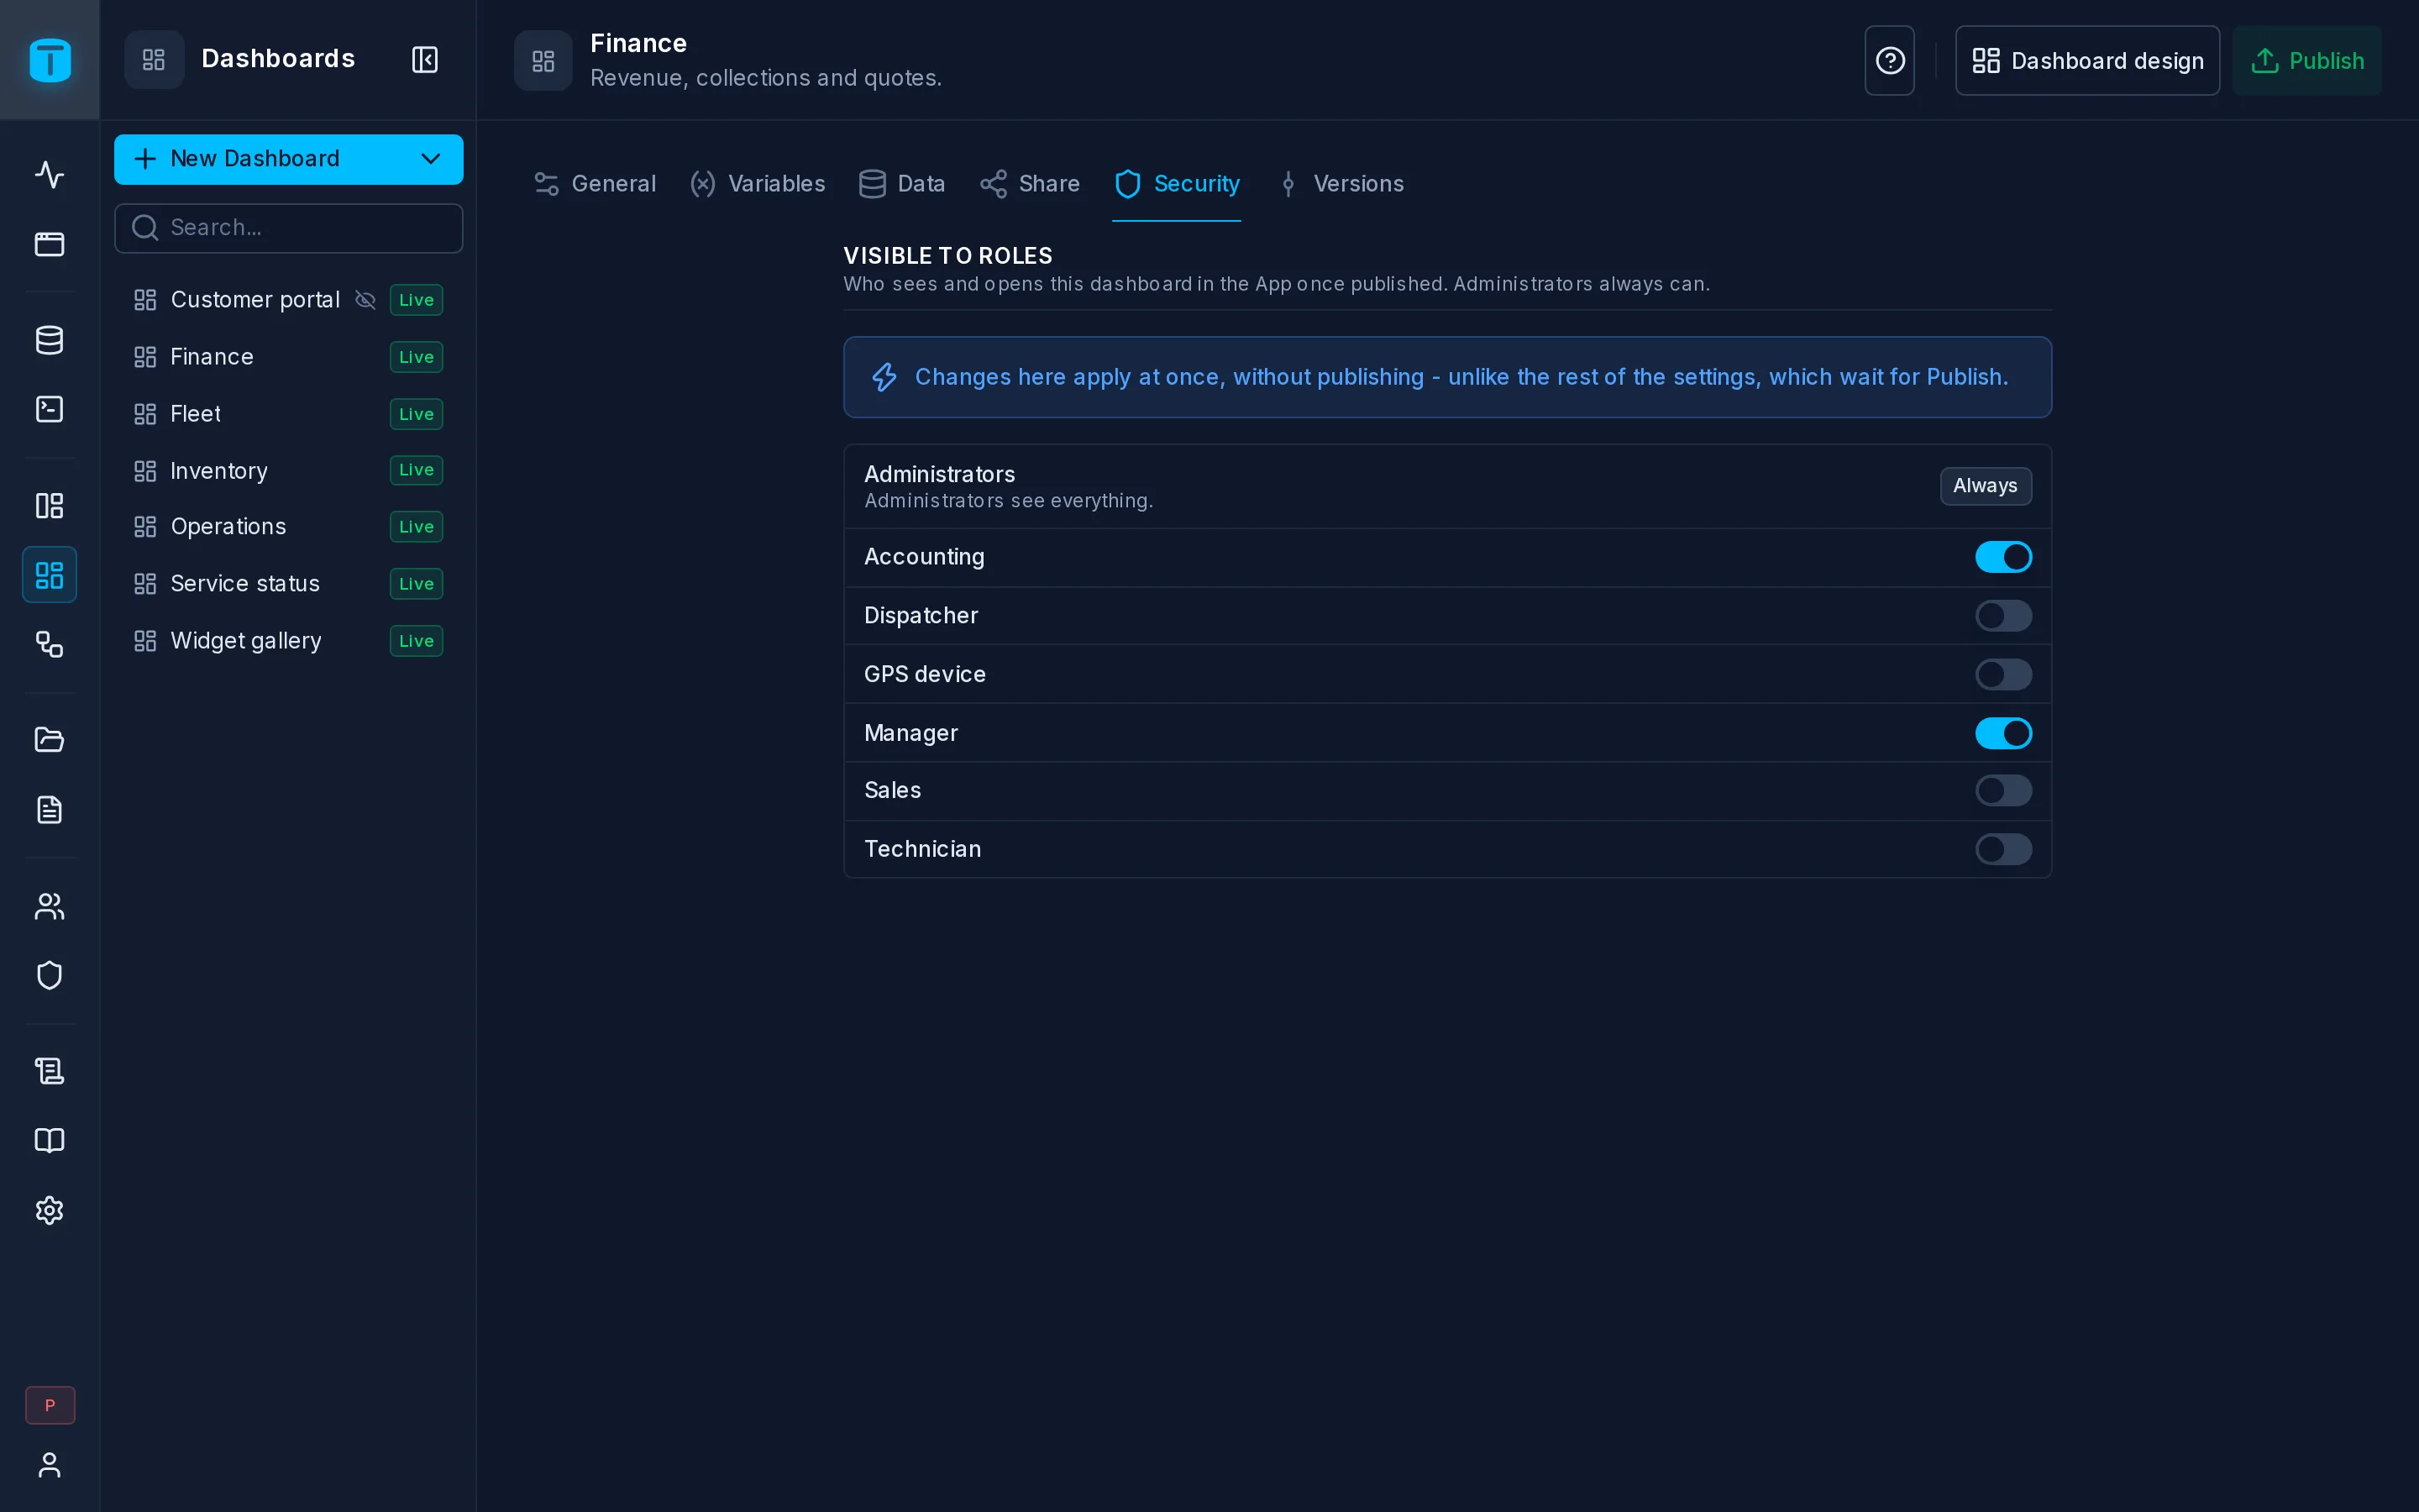Viewport: 2419px width, 1512px height.
Task: Click the user profile icon at bottom
Action: coord(49,1465)
